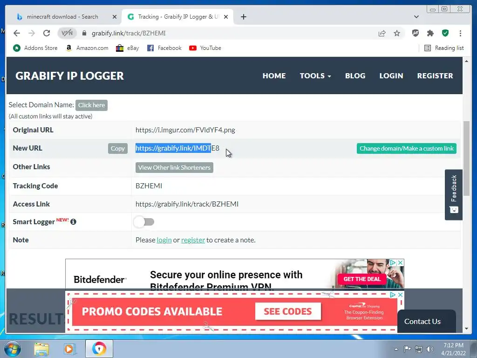
Task: Open the volume speaker icon in tray
Action: pyautogui.click(x=430, y=349)
